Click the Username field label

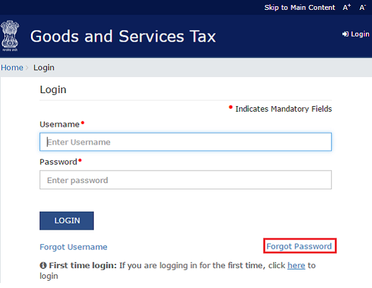60,124
